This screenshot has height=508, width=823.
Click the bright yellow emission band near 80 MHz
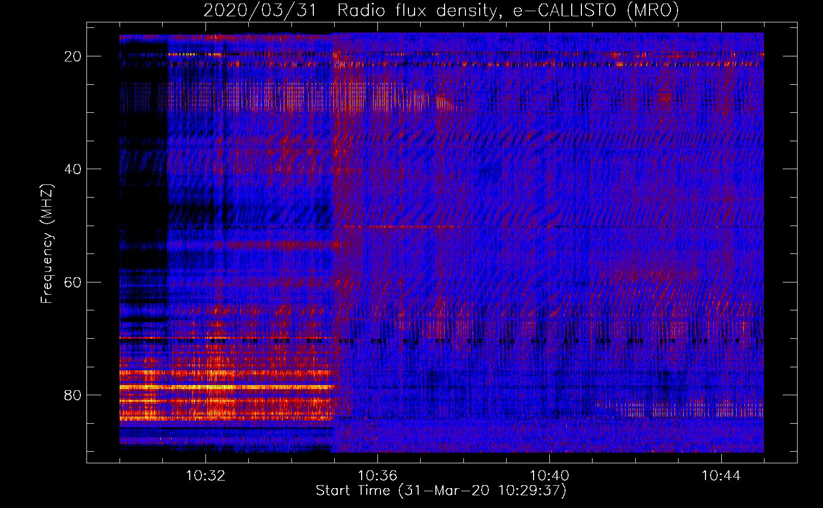point(227,387)
